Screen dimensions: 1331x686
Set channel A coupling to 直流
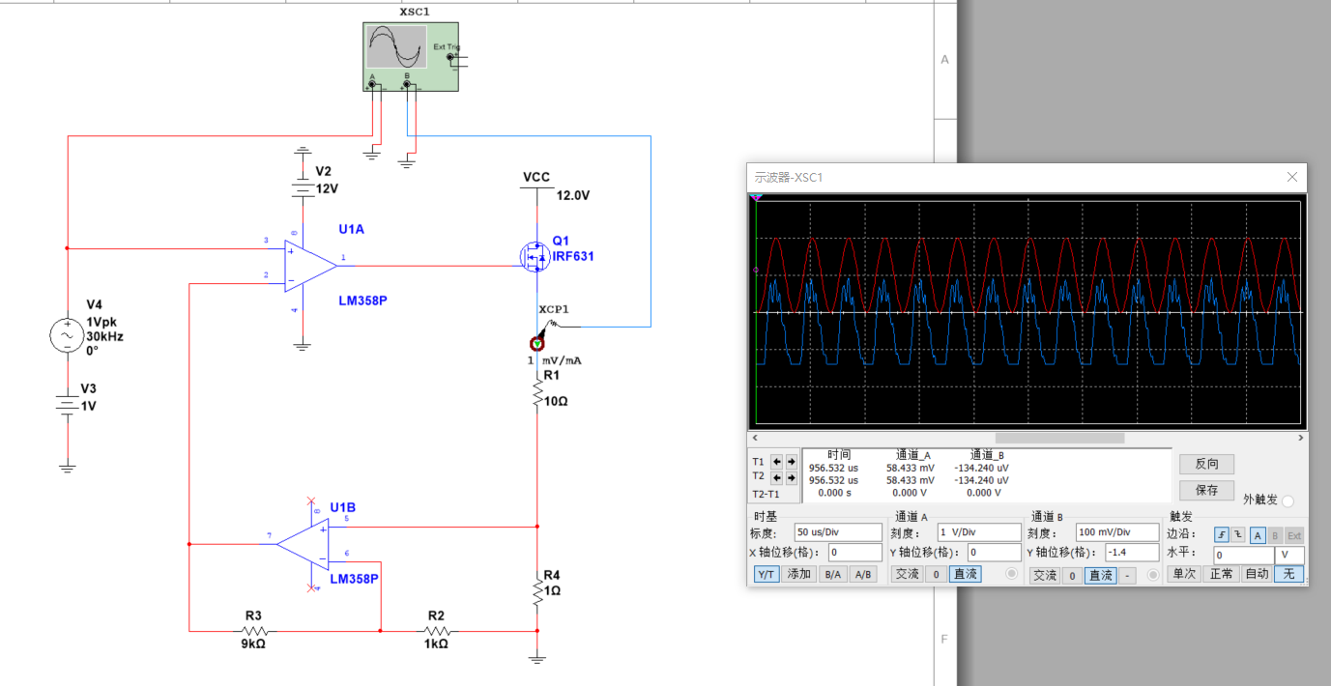click(966, 574)
